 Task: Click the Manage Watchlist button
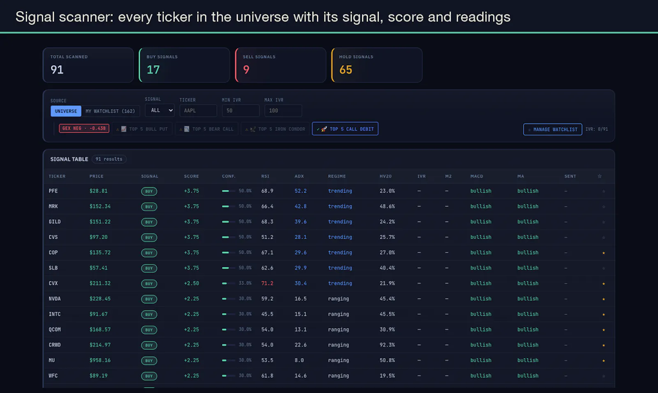coord(553,129)
